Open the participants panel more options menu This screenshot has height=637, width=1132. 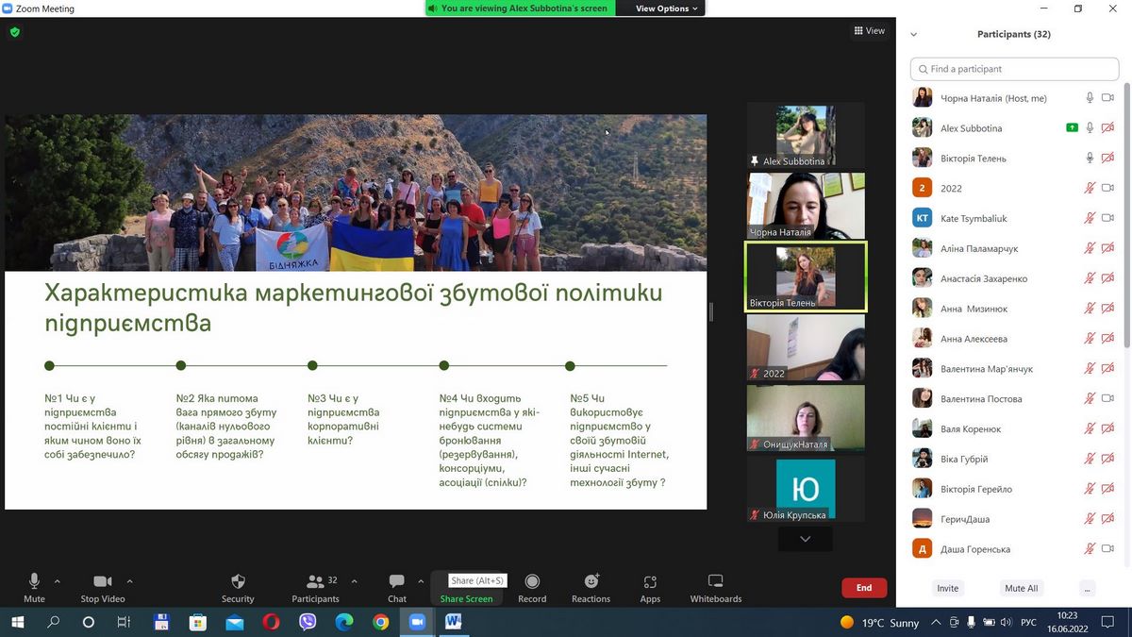click(x=1088, y=588)
